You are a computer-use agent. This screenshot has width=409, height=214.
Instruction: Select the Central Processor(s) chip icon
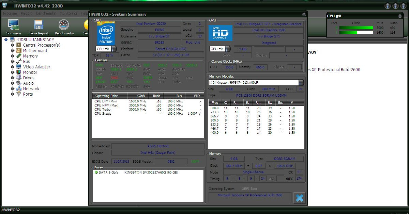point(18,44)
